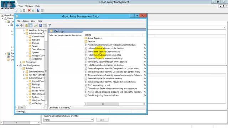Expand the Preferences node
228x128 pixels.
pyautogui.click(x=21, y=62)
